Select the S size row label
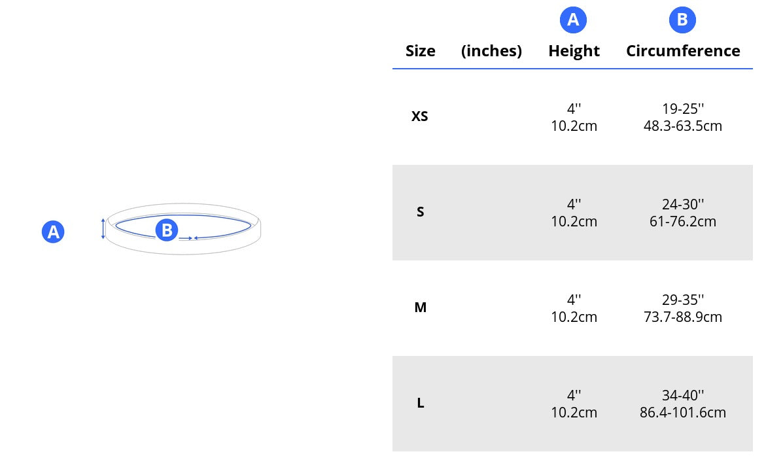Viewport: 766px width, 458px height. 420,211
